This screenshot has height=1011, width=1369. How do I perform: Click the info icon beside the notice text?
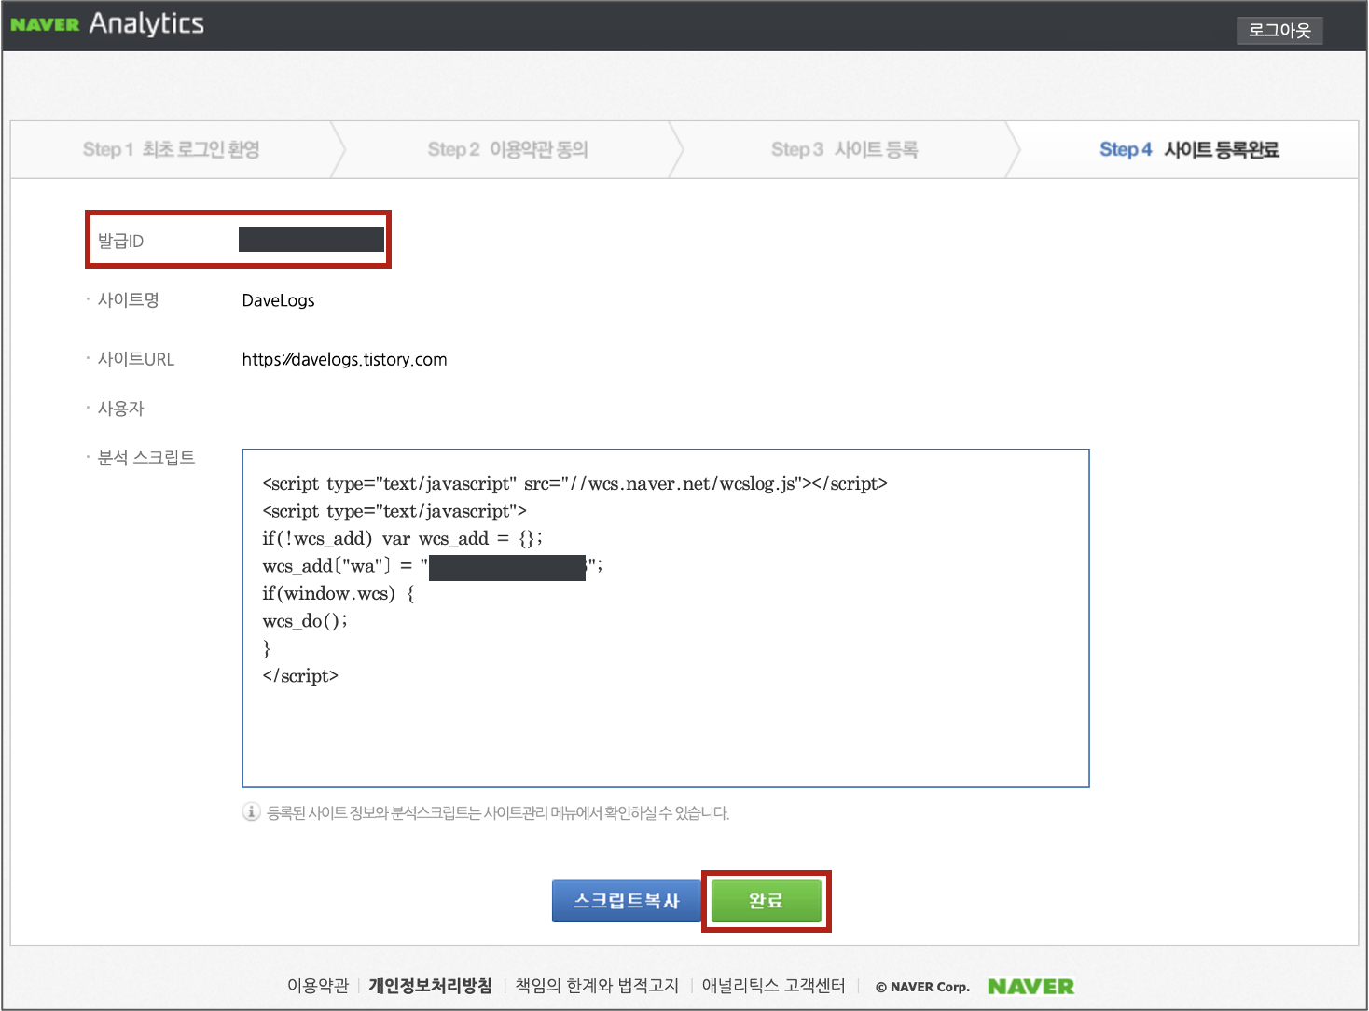tap(251, 811)
